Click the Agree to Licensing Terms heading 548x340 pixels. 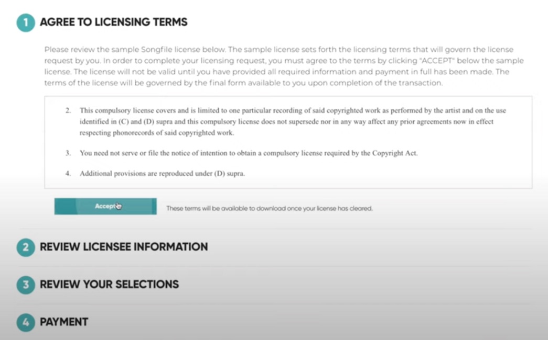click(x=113, y=22)
